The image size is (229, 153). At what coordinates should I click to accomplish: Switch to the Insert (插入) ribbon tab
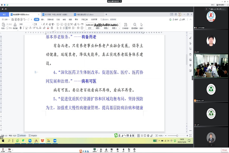[x=43, y=19]
